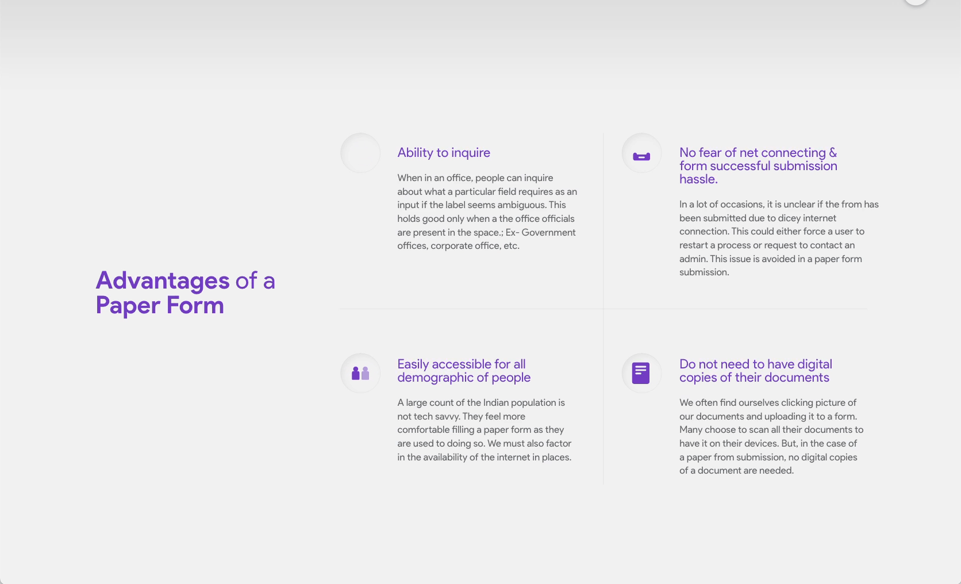961x584 pixels.
Task: Select the 'Ability to inquire' heading
Action: click(444, 153)
